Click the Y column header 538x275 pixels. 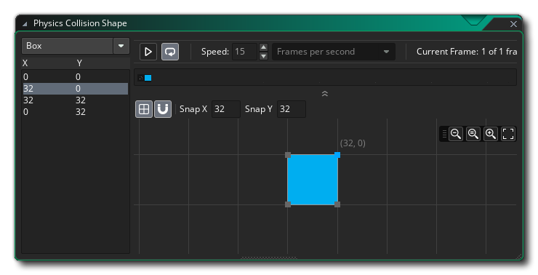[79, 63]
